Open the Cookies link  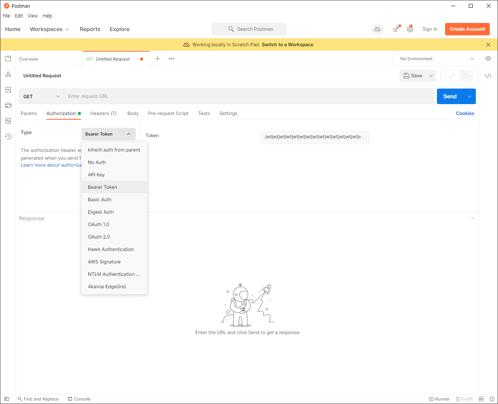(x=465, y=113)
